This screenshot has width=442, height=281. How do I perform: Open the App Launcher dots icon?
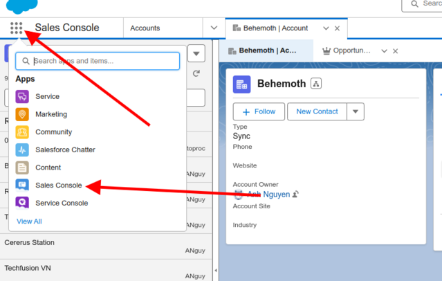point(17,28)
